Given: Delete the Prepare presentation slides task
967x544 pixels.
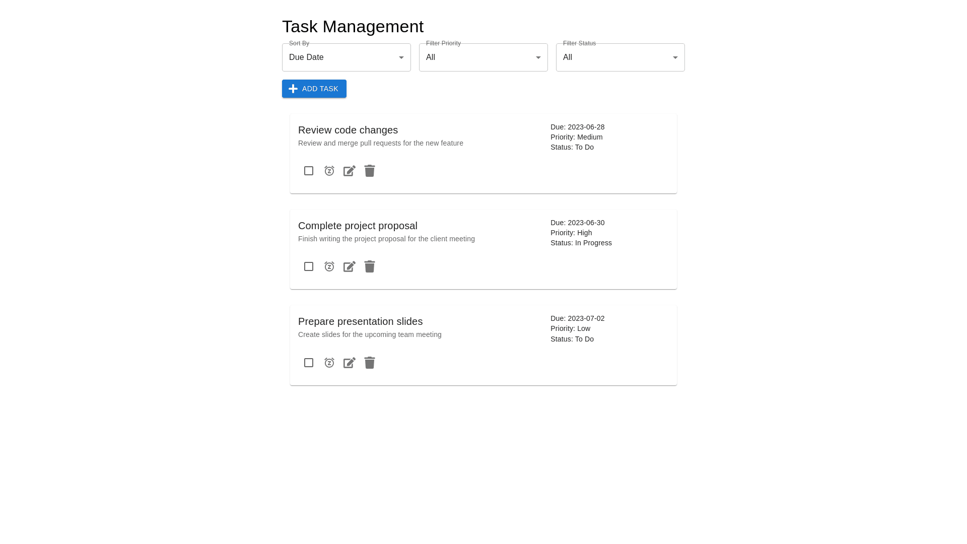Looking at the screenshot, I should point(370,363).
